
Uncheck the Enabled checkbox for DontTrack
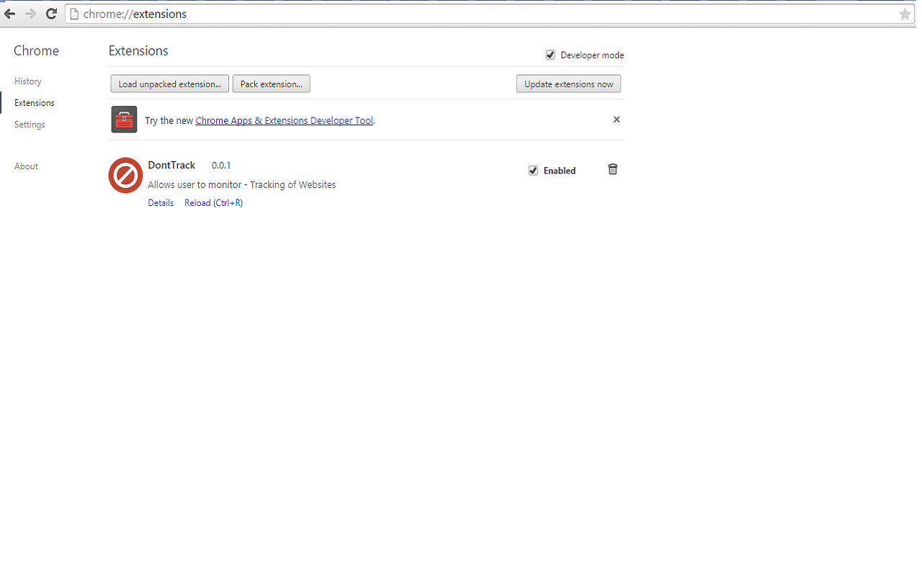(533, 171)
